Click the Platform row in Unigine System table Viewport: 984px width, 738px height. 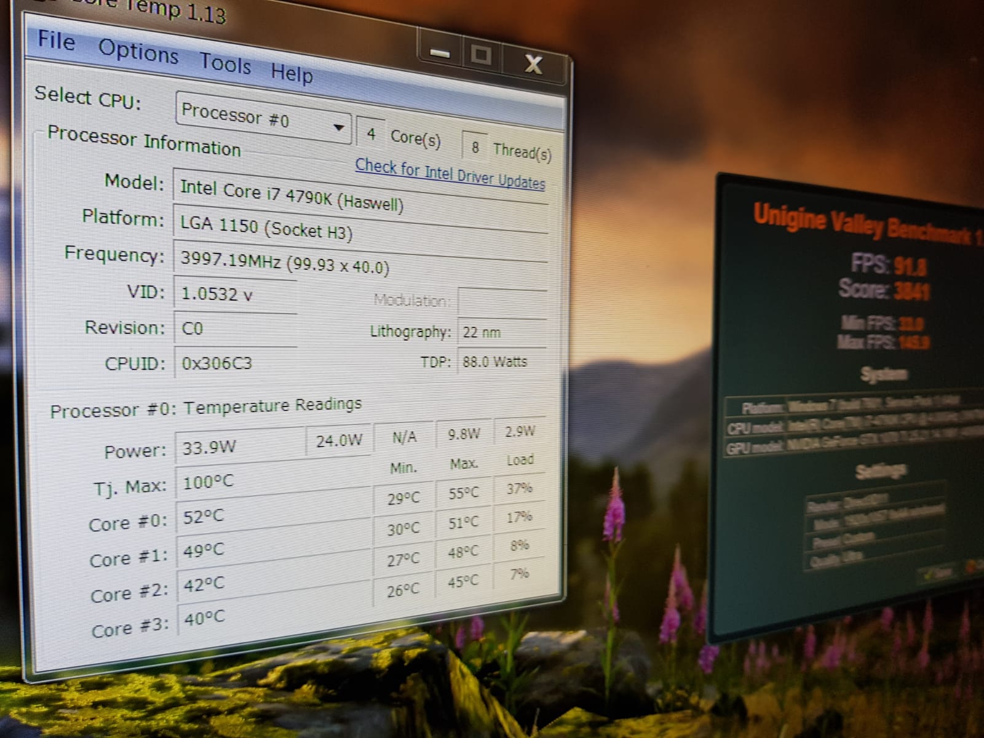click(855, 404)
